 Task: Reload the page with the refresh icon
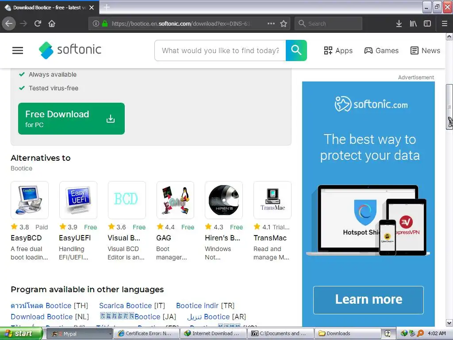(38, 23)
